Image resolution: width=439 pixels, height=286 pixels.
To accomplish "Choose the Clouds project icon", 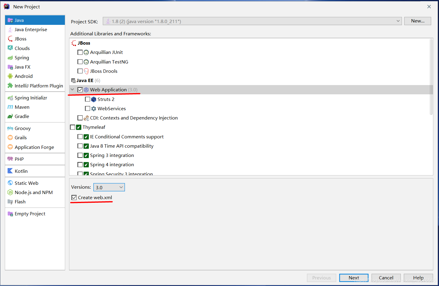I will [10, 48].
